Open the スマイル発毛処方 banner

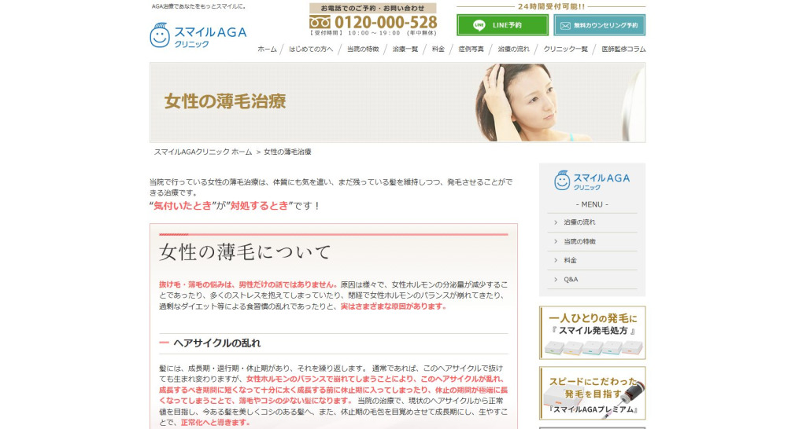tap(592, 332)
